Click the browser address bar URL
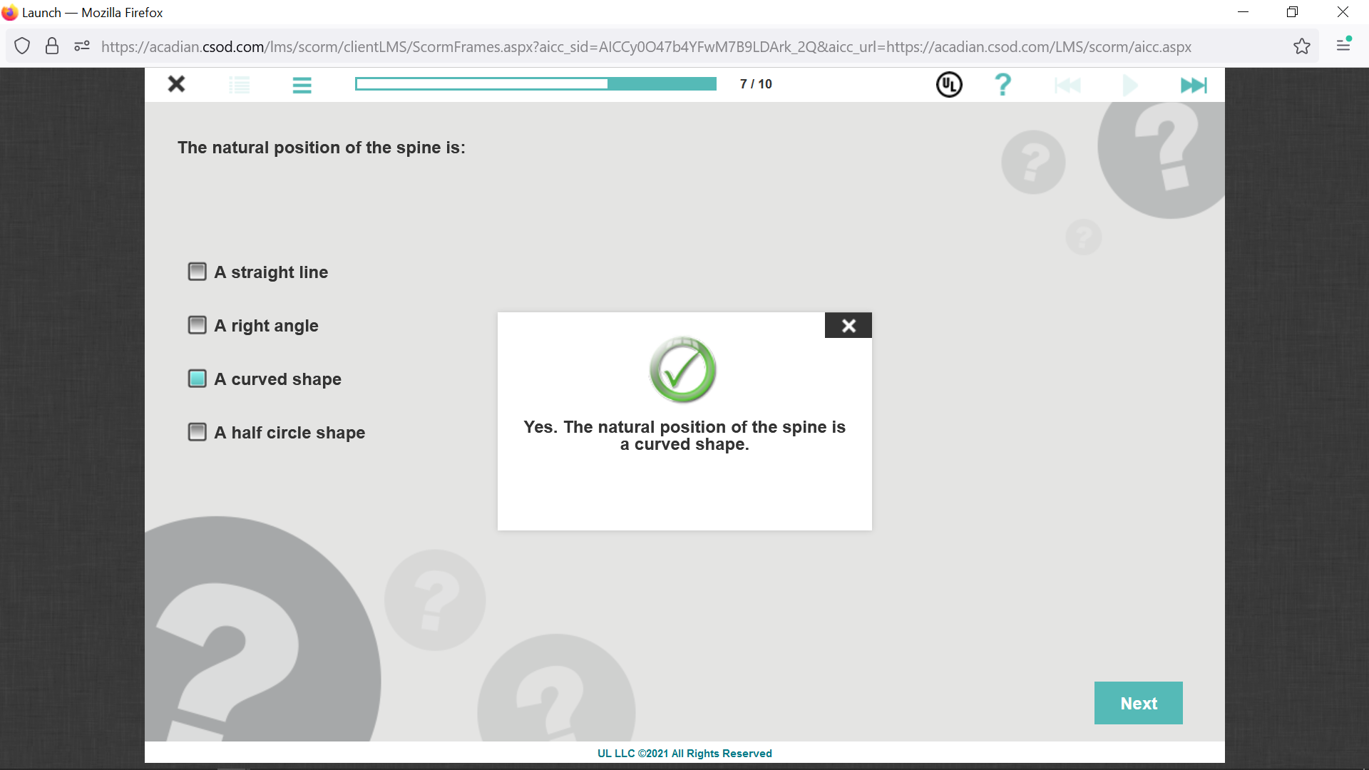This screenshot has height=770, width=1369. point(645,47)
